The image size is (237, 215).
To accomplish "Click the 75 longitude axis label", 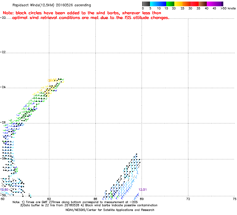I will (235, 199).
